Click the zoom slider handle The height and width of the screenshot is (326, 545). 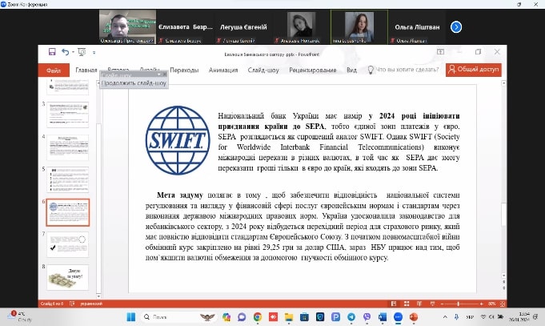click(x=459, y=304)
